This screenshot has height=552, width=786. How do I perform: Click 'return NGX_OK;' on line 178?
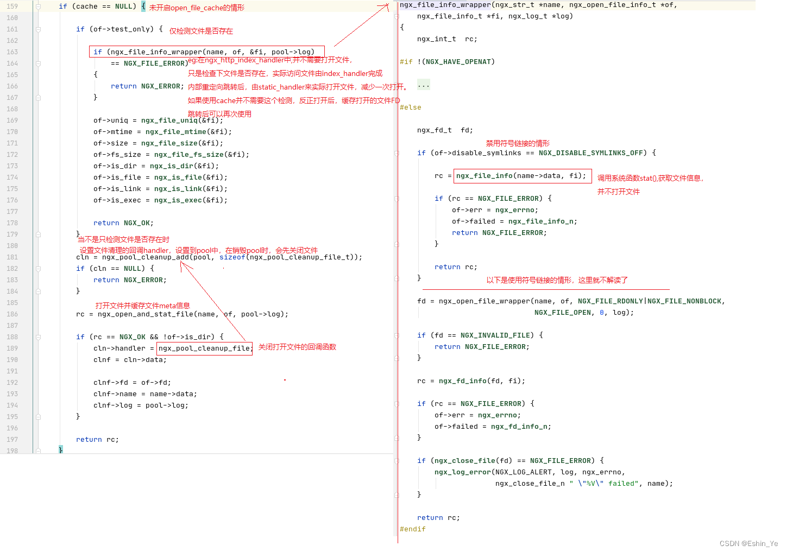click(124, 223)
